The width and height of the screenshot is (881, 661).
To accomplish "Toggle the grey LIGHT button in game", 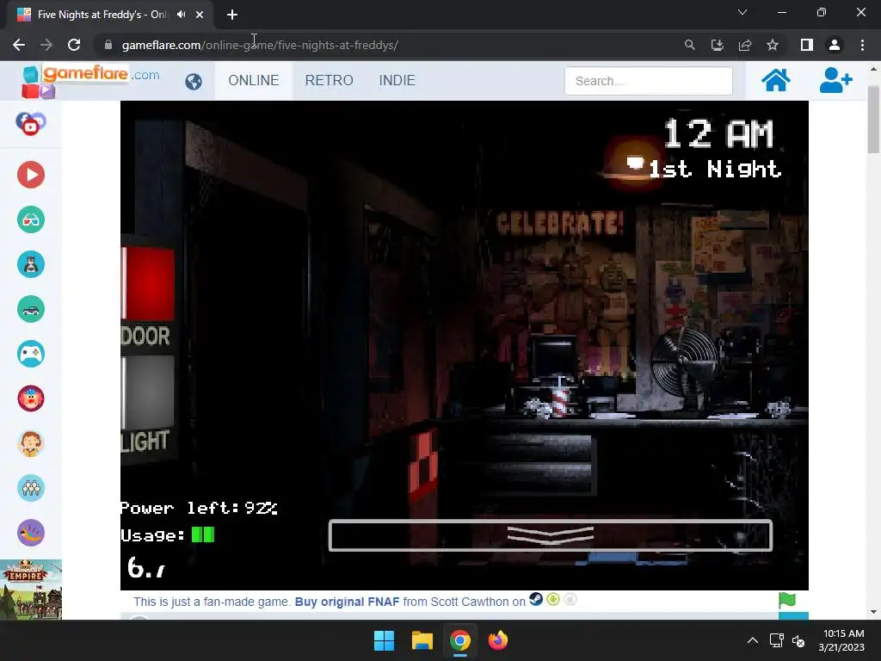I will point(148,392).
